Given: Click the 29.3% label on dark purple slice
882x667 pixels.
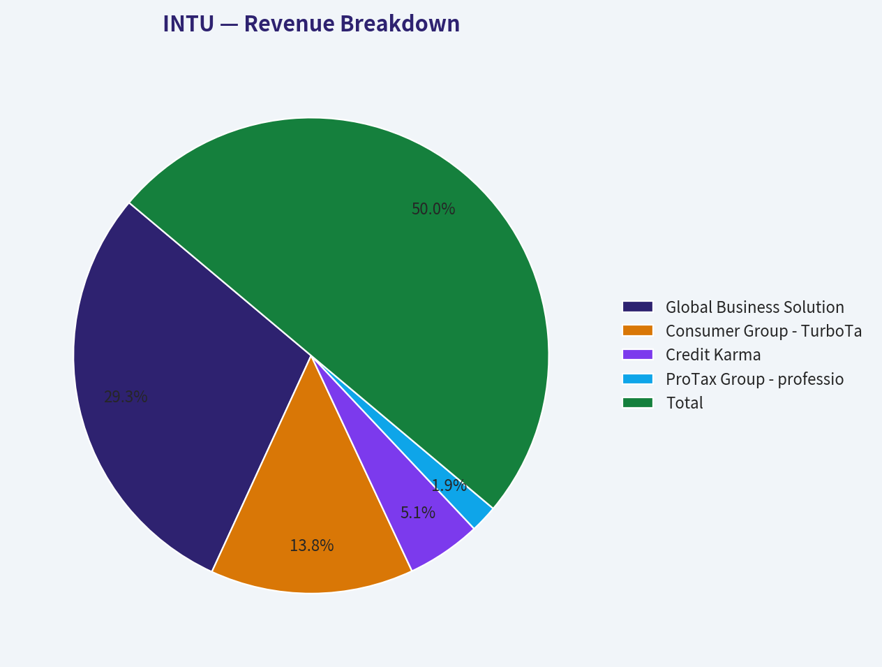Looking at the screenshot, I should tap(126, 397).
